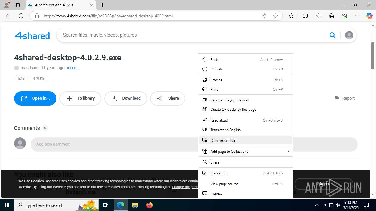Focus the Search files, music, videos field
The image size is (376, 211).
(194, 35)
